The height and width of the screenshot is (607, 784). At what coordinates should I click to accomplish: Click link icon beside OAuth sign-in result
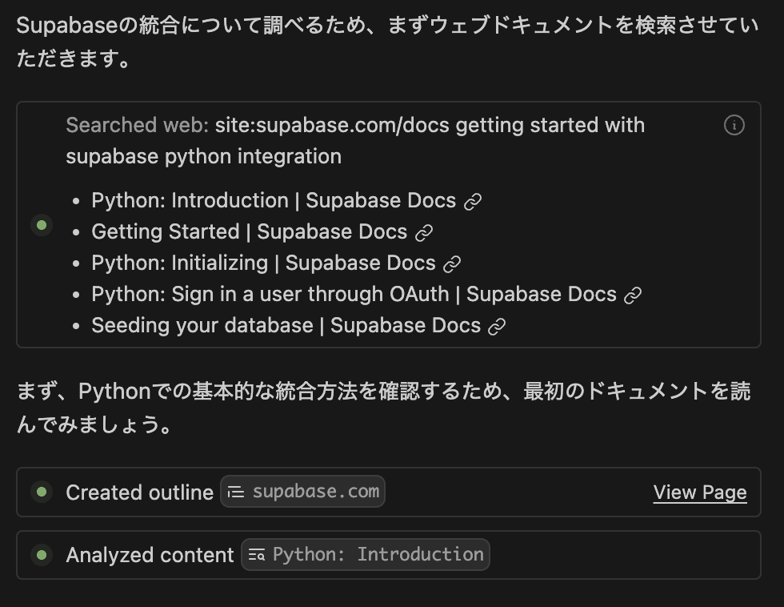click(x=634, y=295)
